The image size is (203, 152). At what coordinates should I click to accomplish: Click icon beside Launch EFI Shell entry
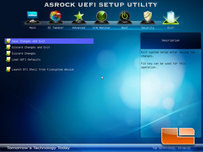(8, 69)
